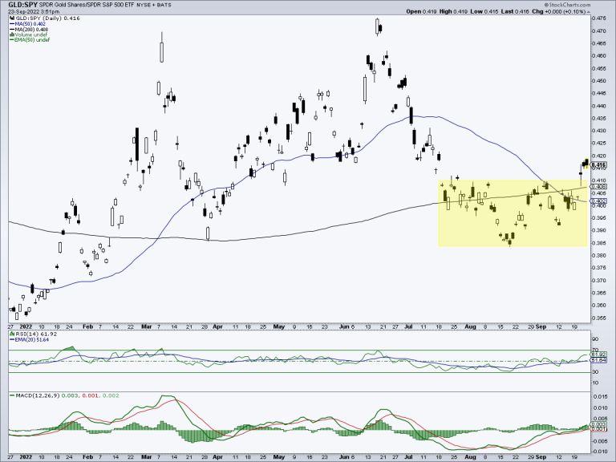Click the blue MA(50) line marker in legend
Screen dimensions: 616x462
12,24
